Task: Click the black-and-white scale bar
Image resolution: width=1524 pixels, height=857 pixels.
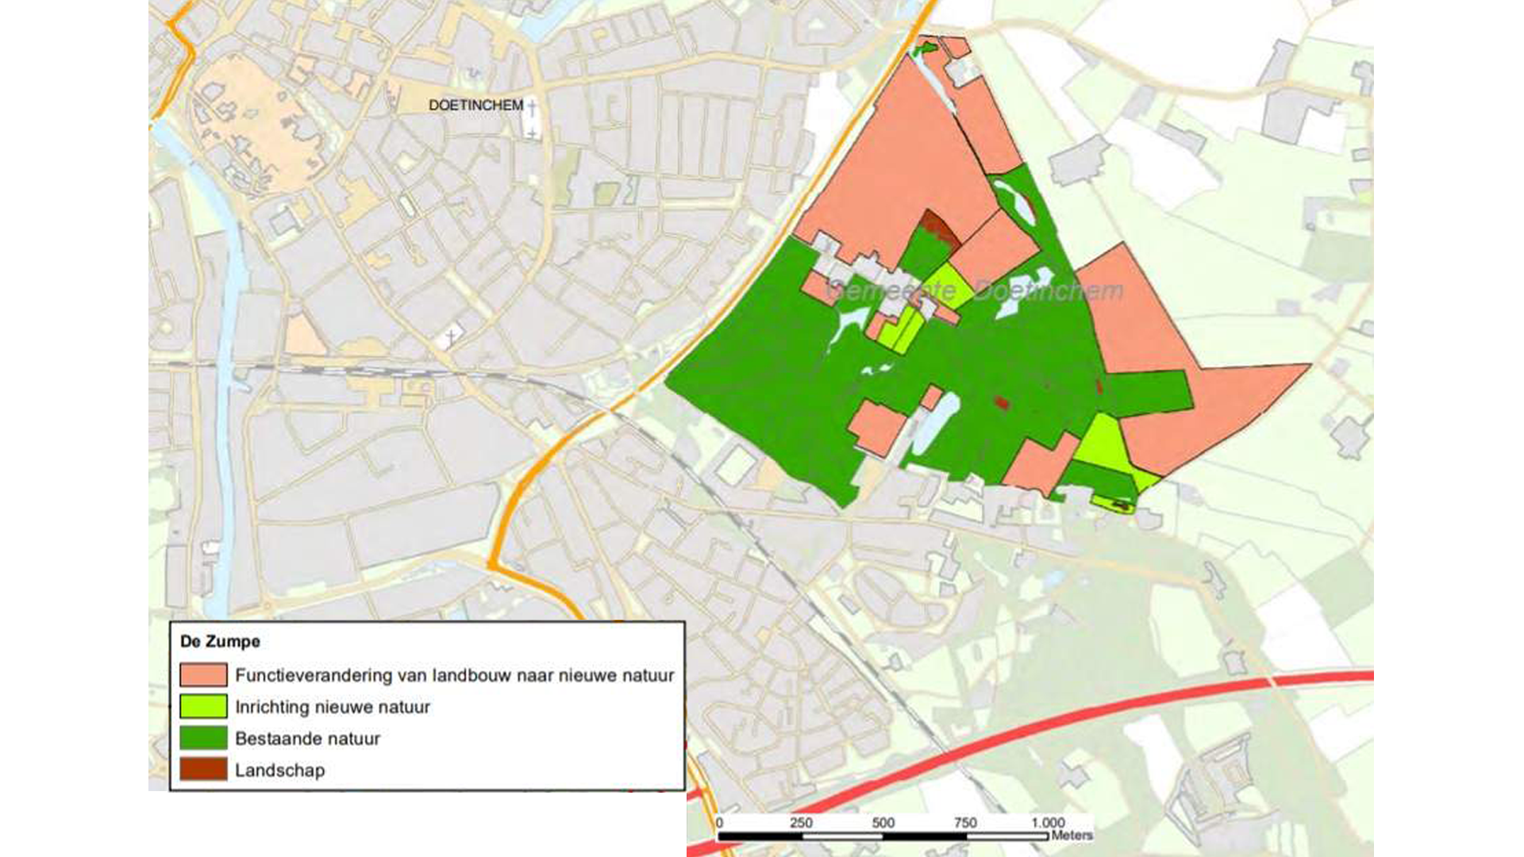Action: pos(883,836)
